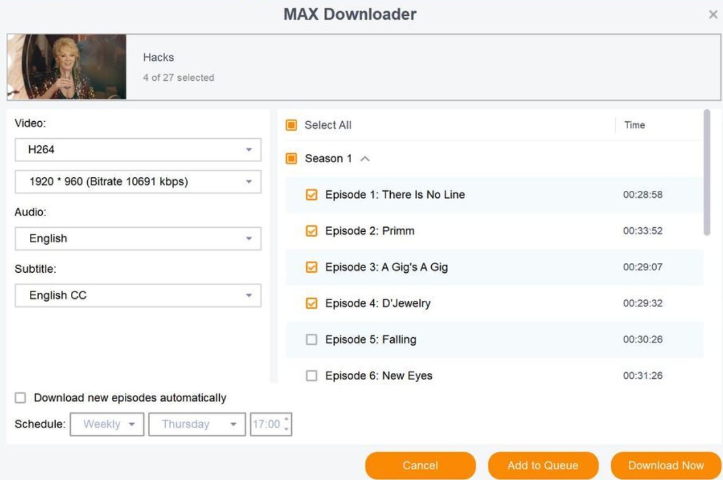The image size is (723, 480).
Task: Click duration 00:33:52
Action: point(643,231)
